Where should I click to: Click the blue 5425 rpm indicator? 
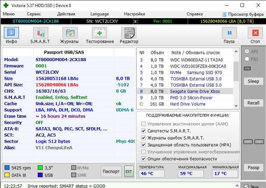click(7, 168)
